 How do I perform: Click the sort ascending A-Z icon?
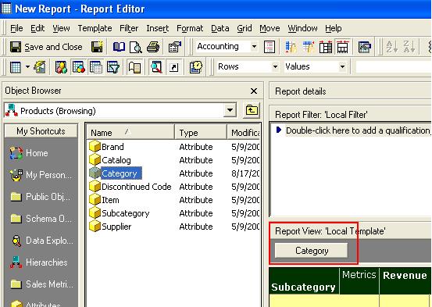point(391,47)
